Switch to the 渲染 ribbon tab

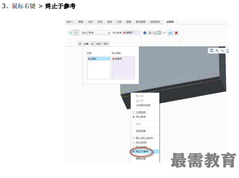point(110,22)
